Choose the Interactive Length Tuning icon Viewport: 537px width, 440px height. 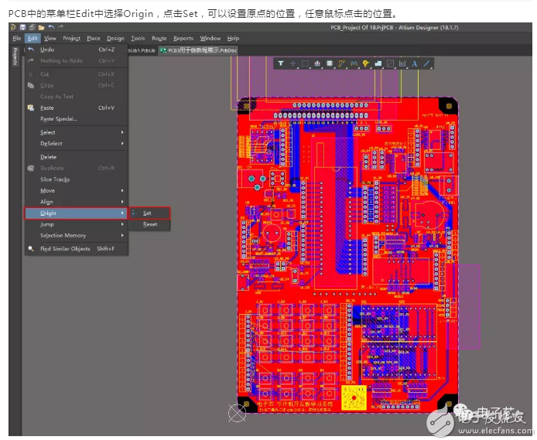(x=354, y=63)
